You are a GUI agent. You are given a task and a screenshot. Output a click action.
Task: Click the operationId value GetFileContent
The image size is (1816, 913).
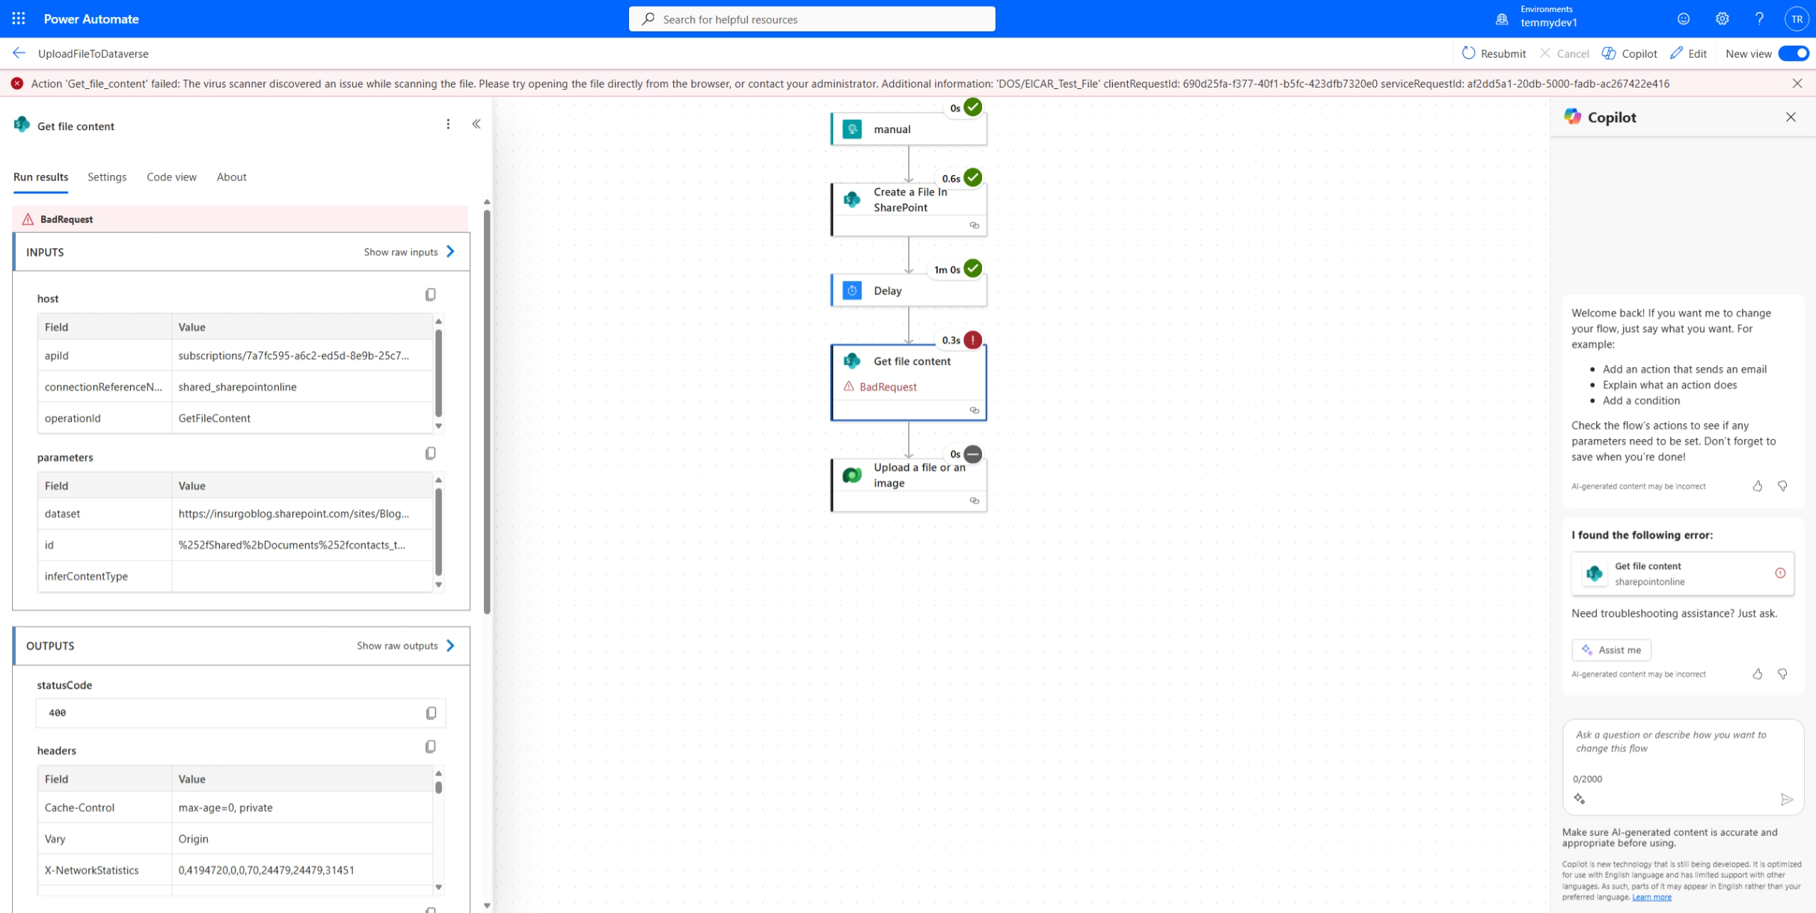[x=214, y=418]
